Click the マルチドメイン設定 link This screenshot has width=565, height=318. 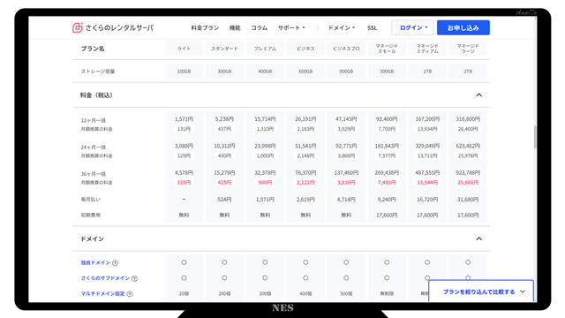[102, 293]
